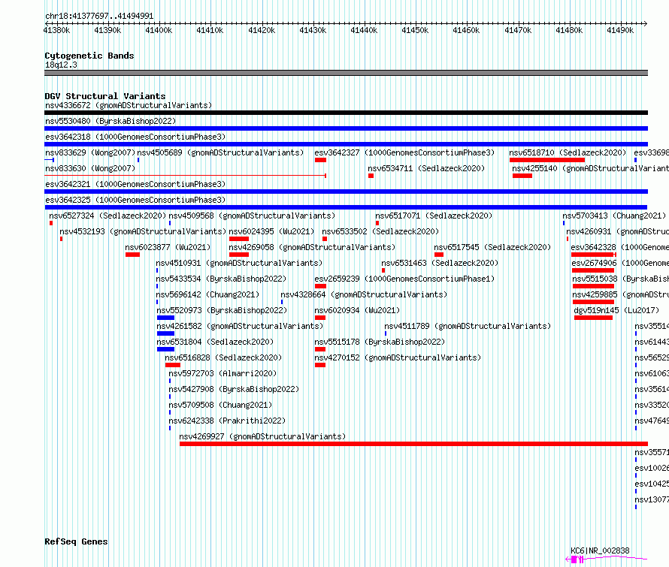This screenshot has height=567, width=669.
Task: Click nsv5703413 (Chuang2021) label
Action: click(614, 216)
